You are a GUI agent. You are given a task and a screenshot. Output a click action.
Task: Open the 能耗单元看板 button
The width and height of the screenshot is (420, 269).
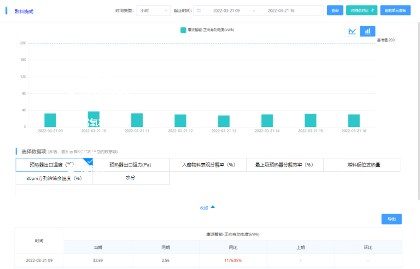[395, 11]
